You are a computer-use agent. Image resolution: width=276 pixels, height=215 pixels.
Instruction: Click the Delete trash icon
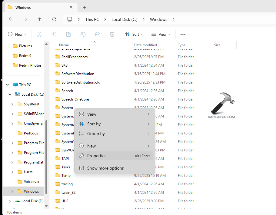click(x=112, y=35)
